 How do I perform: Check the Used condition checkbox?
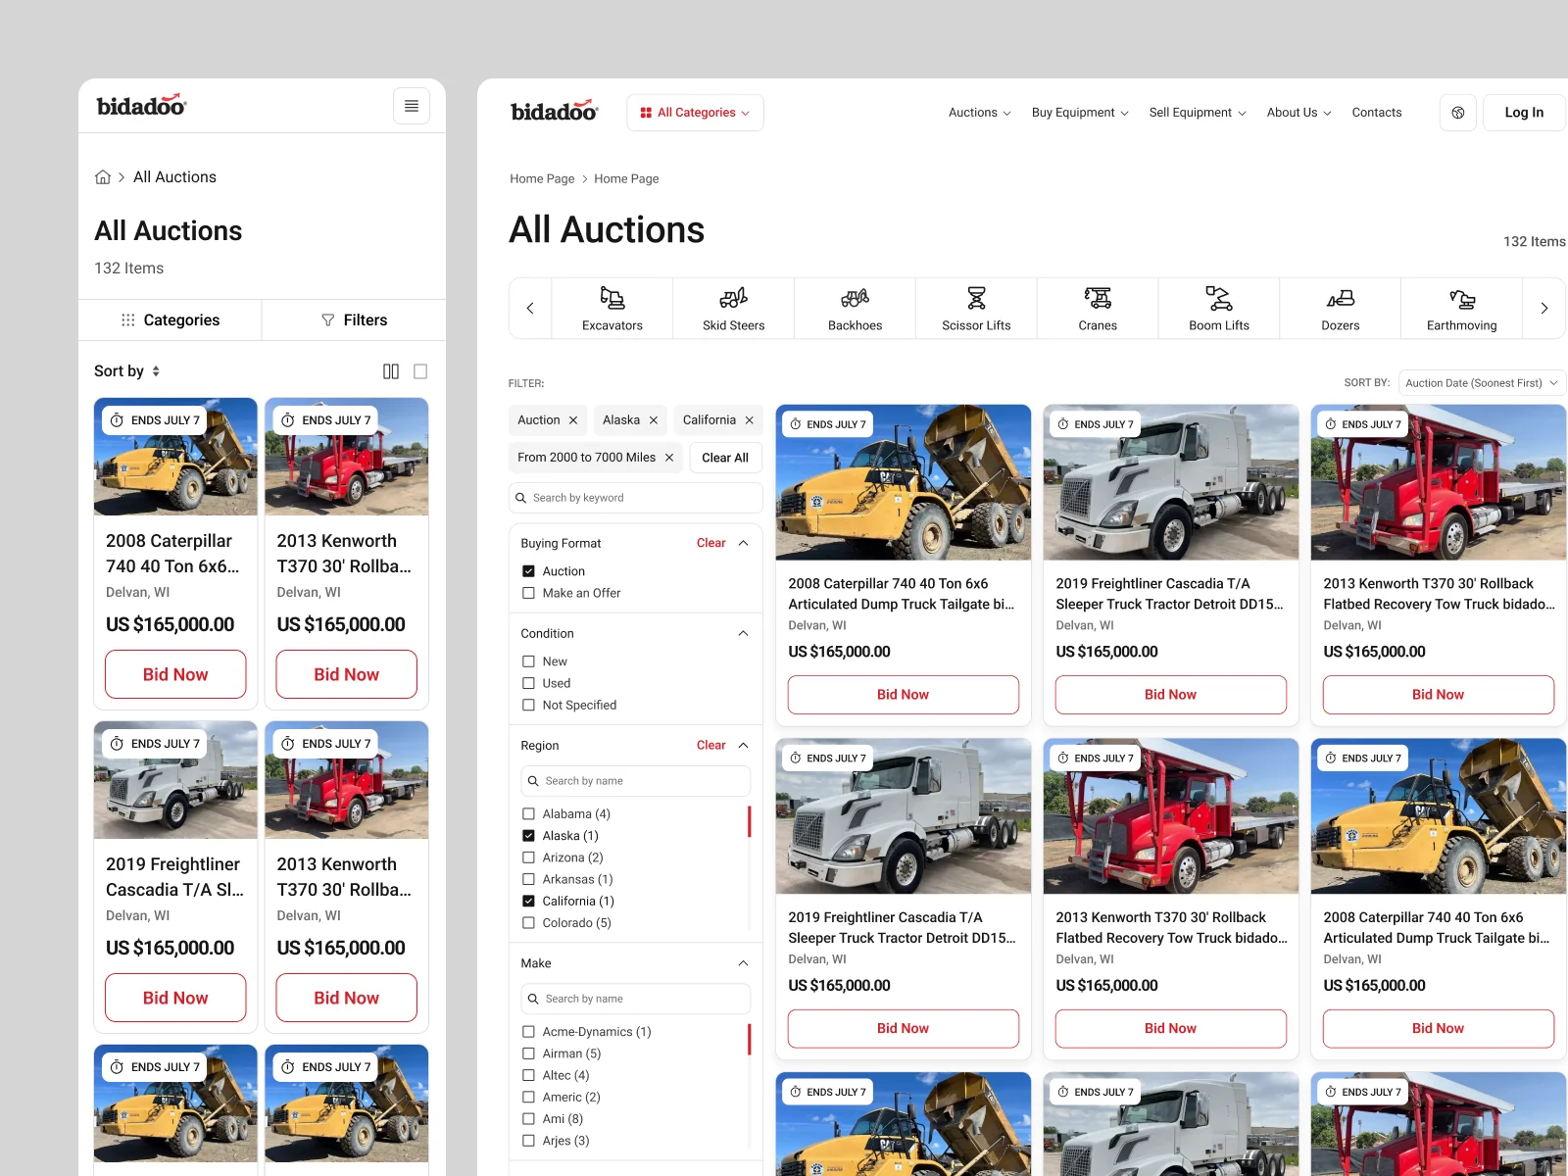pos(528,683)
